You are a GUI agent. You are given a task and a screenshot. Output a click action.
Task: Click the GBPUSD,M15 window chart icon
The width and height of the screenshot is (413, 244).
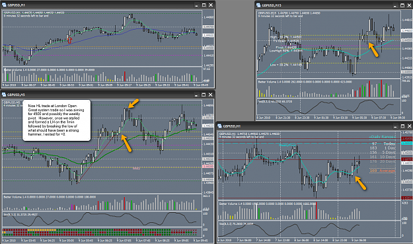(258, 5)
